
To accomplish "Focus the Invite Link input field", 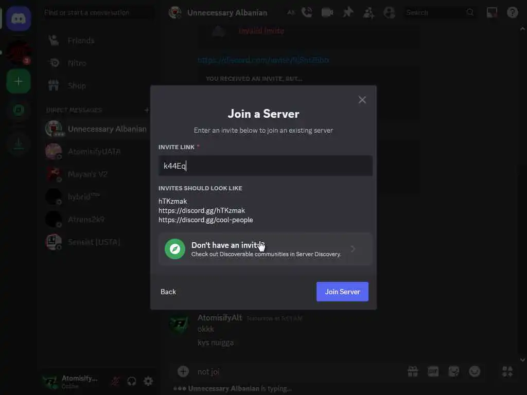I will click(265, 166).
